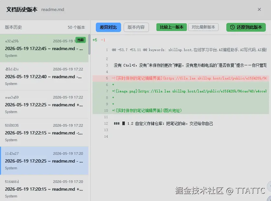
Task: Close the document history dialog
Action: pos(259,9)
